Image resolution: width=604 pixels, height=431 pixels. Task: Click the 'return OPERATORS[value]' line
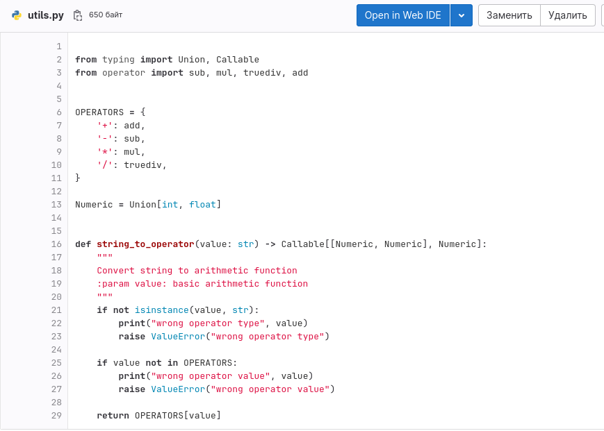[159, 415]
